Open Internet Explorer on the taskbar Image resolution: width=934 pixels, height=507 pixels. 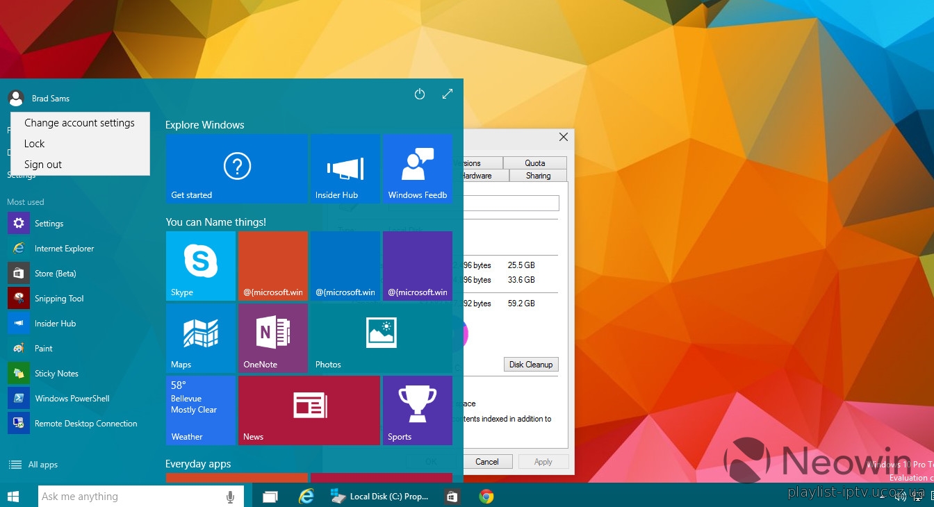tap(306, 497)
